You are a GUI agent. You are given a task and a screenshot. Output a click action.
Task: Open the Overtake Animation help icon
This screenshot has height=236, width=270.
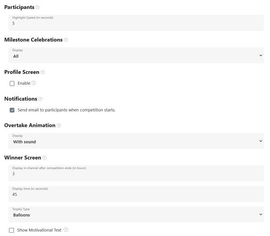(59, 126)
